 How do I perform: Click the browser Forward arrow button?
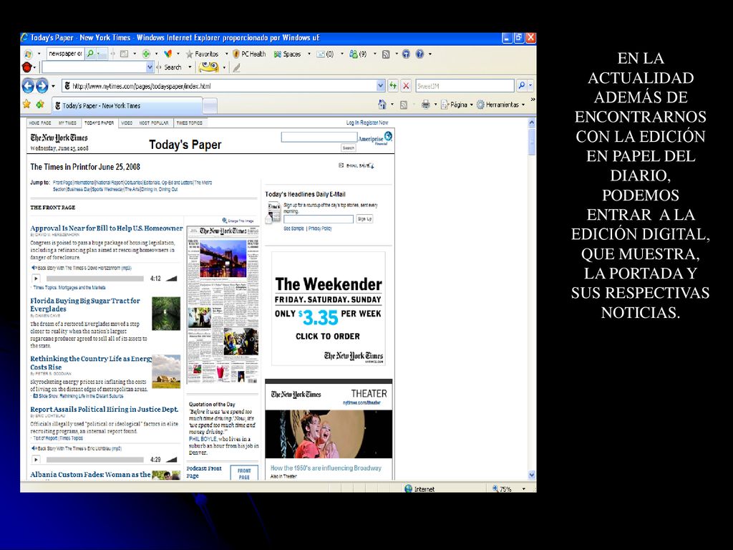click(42, 86)
